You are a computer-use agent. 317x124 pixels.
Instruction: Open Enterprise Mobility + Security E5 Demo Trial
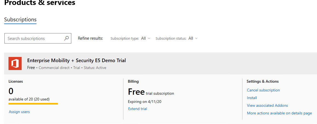77,60
